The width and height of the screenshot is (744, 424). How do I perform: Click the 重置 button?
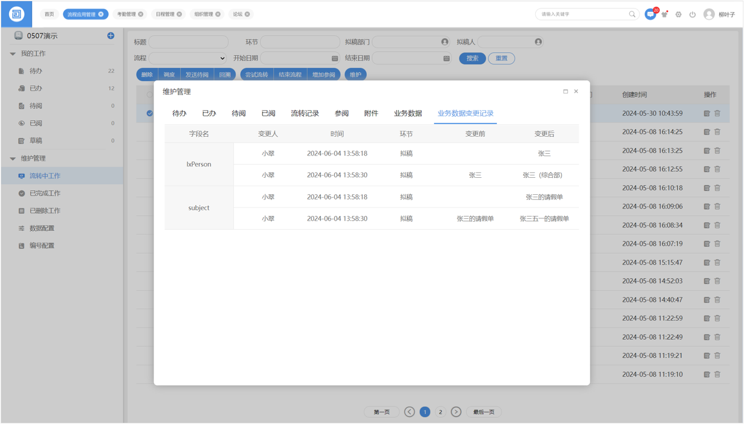point(501,58)
